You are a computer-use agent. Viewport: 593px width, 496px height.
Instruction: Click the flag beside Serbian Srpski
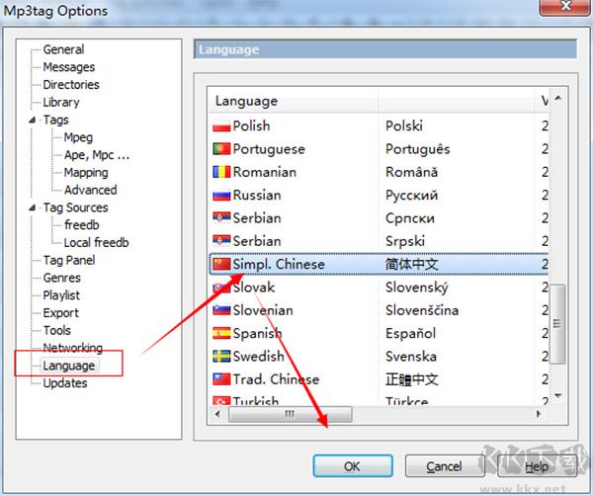pyautogui.click(x=221, y=241)
